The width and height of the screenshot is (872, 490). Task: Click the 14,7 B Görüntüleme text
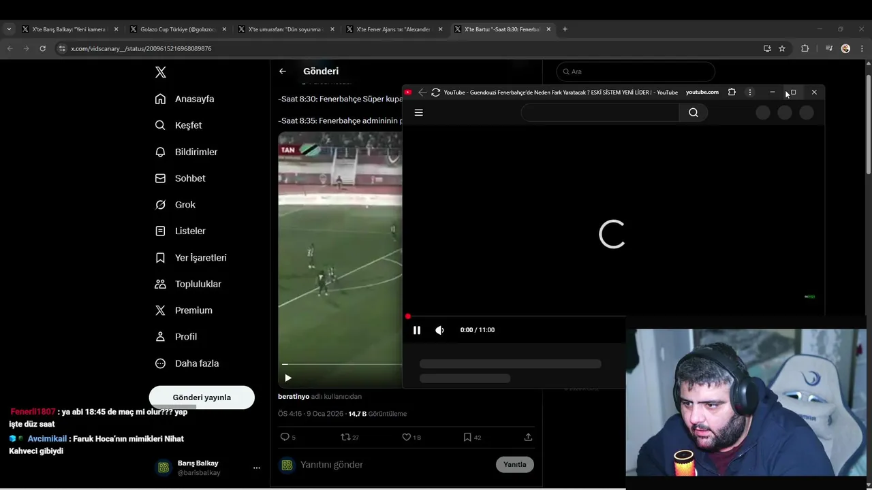click(377, 414)
